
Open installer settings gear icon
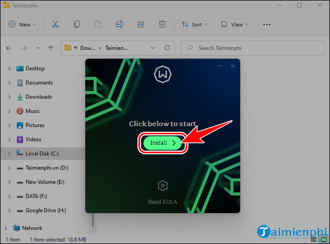[x=163, y=185]
